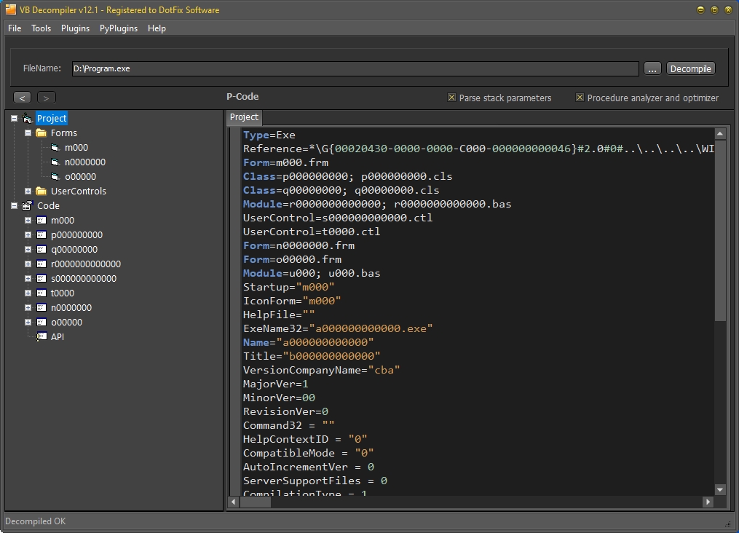Viewport: 739px width, 533px height.
Task: Click the vertical scrollbar thumb in code view
Action: (719, 230)
